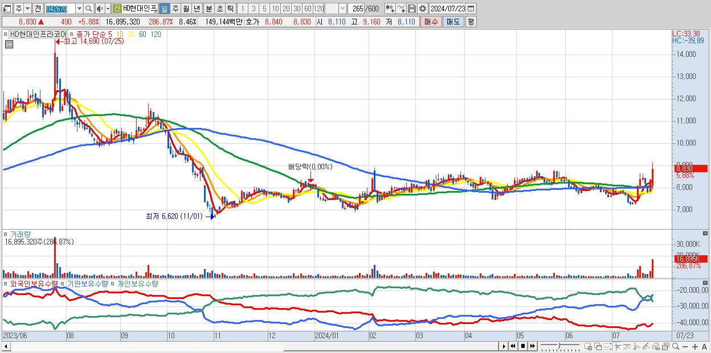The height and width of the screenshot is (353, 711).
Task: Open the interval value dropdown
Action: point(342,9)
